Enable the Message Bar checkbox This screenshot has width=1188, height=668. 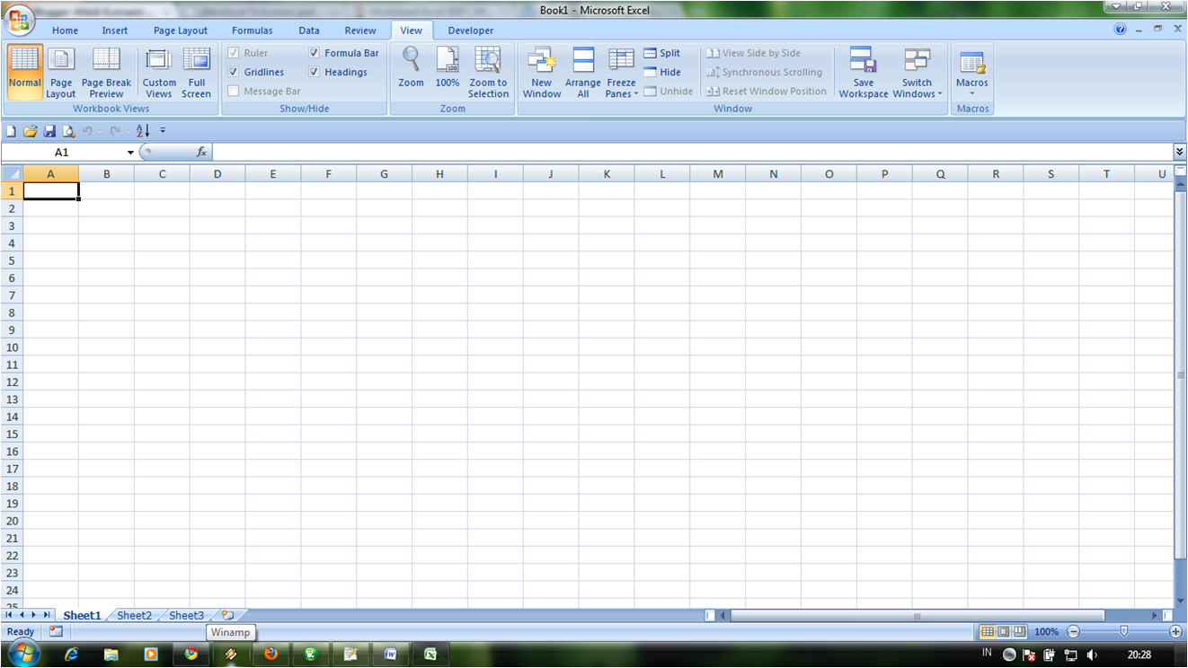(233, 91)
